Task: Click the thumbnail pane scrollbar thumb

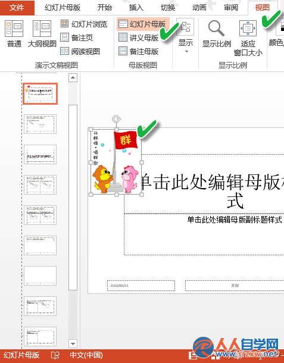Action: (x=73, y=197)
